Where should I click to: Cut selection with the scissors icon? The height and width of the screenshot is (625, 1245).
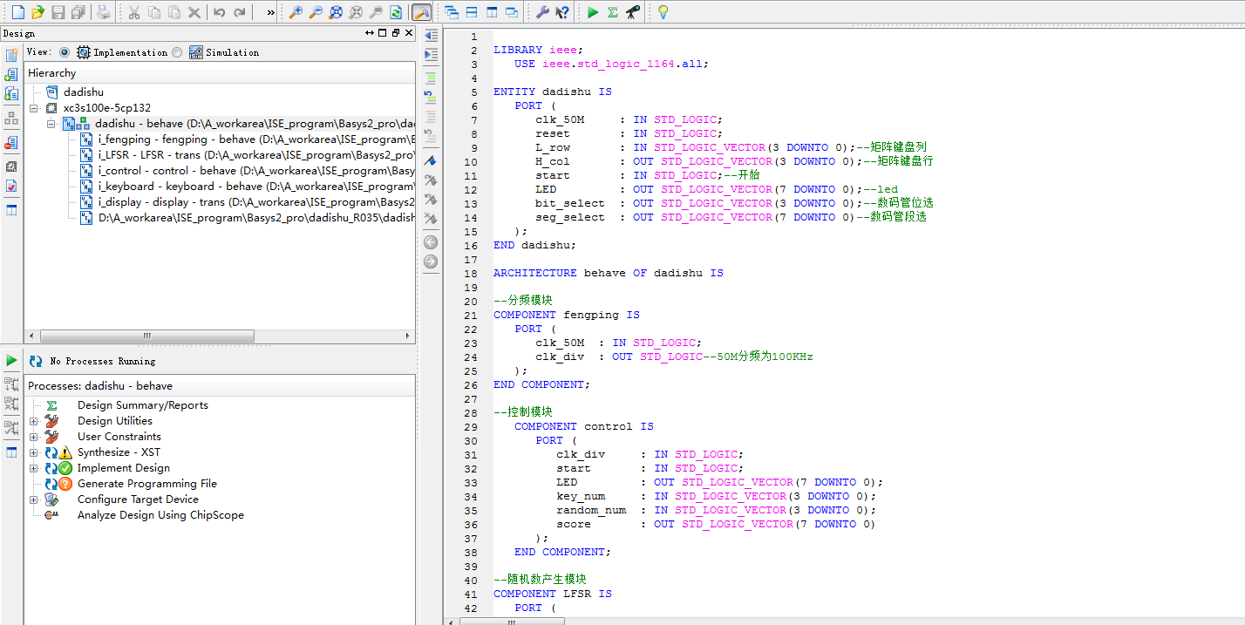coord(133,12)
